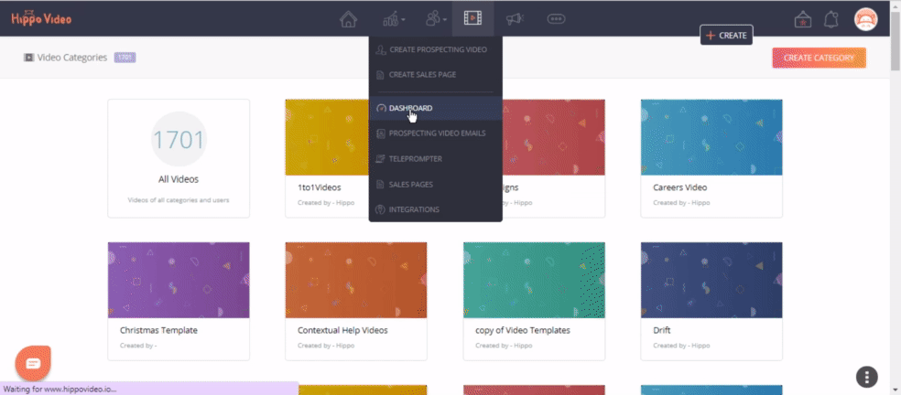Viewport: 901px width, 395px height.
Task: Click the more options ellipsis icon
Action: pos(556,19)
